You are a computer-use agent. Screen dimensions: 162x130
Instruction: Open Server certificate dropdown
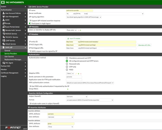tap(105, 14)
